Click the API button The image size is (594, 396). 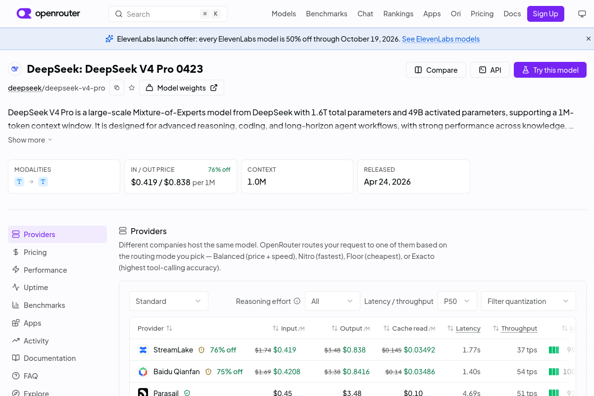click(x=490, y=70)
